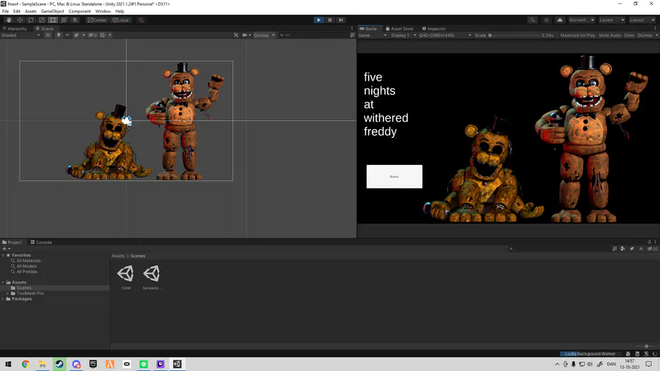This screenshot has width=660, height=371.
Task: Click the Scene search field
Action: (314, 35)
